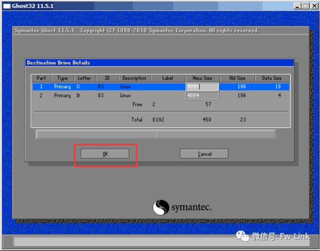
Task: Click Old Size 196 in row 1
Action: coord(241,86)
